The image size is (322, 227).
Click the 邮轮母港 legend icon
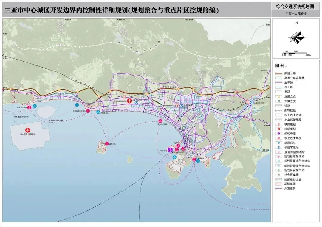coord(279,134)
